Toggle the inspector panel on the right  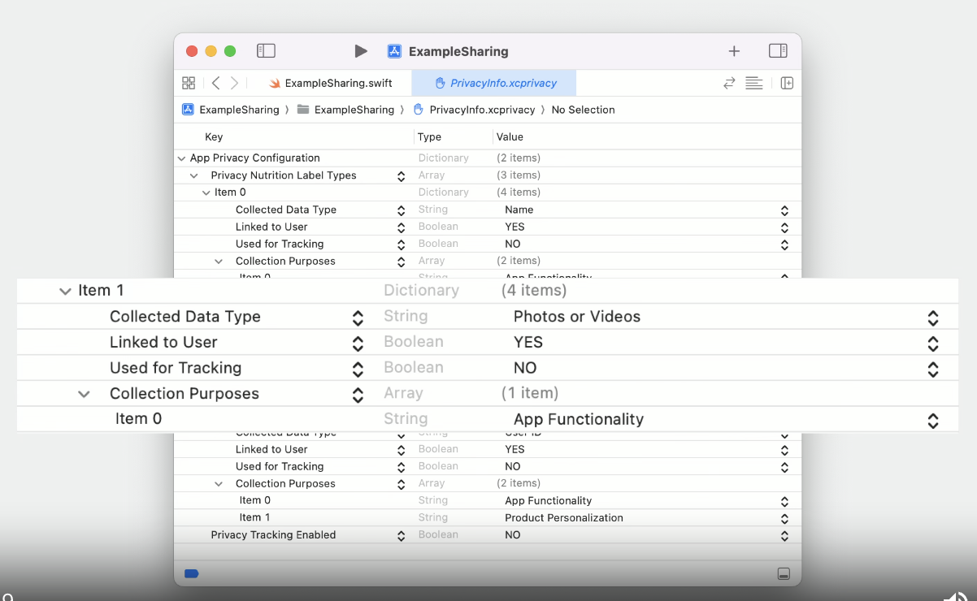[x=778, y=51]
